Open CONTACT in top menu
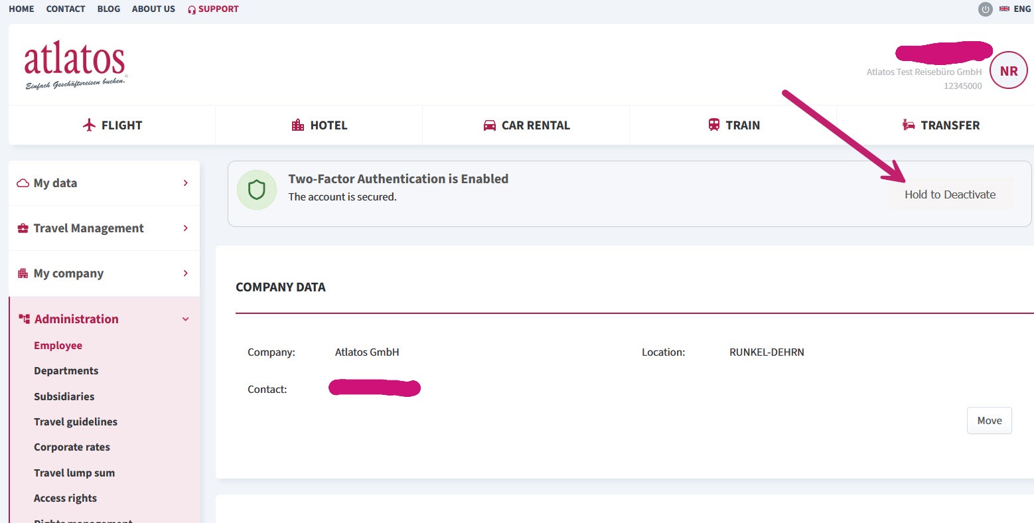This screenshot has width=1034, height=523. coord(66,9)
